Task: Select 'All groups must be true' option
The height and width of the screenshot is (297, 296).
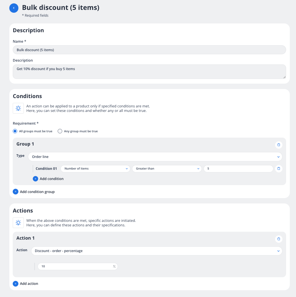Action: point(15,131)
